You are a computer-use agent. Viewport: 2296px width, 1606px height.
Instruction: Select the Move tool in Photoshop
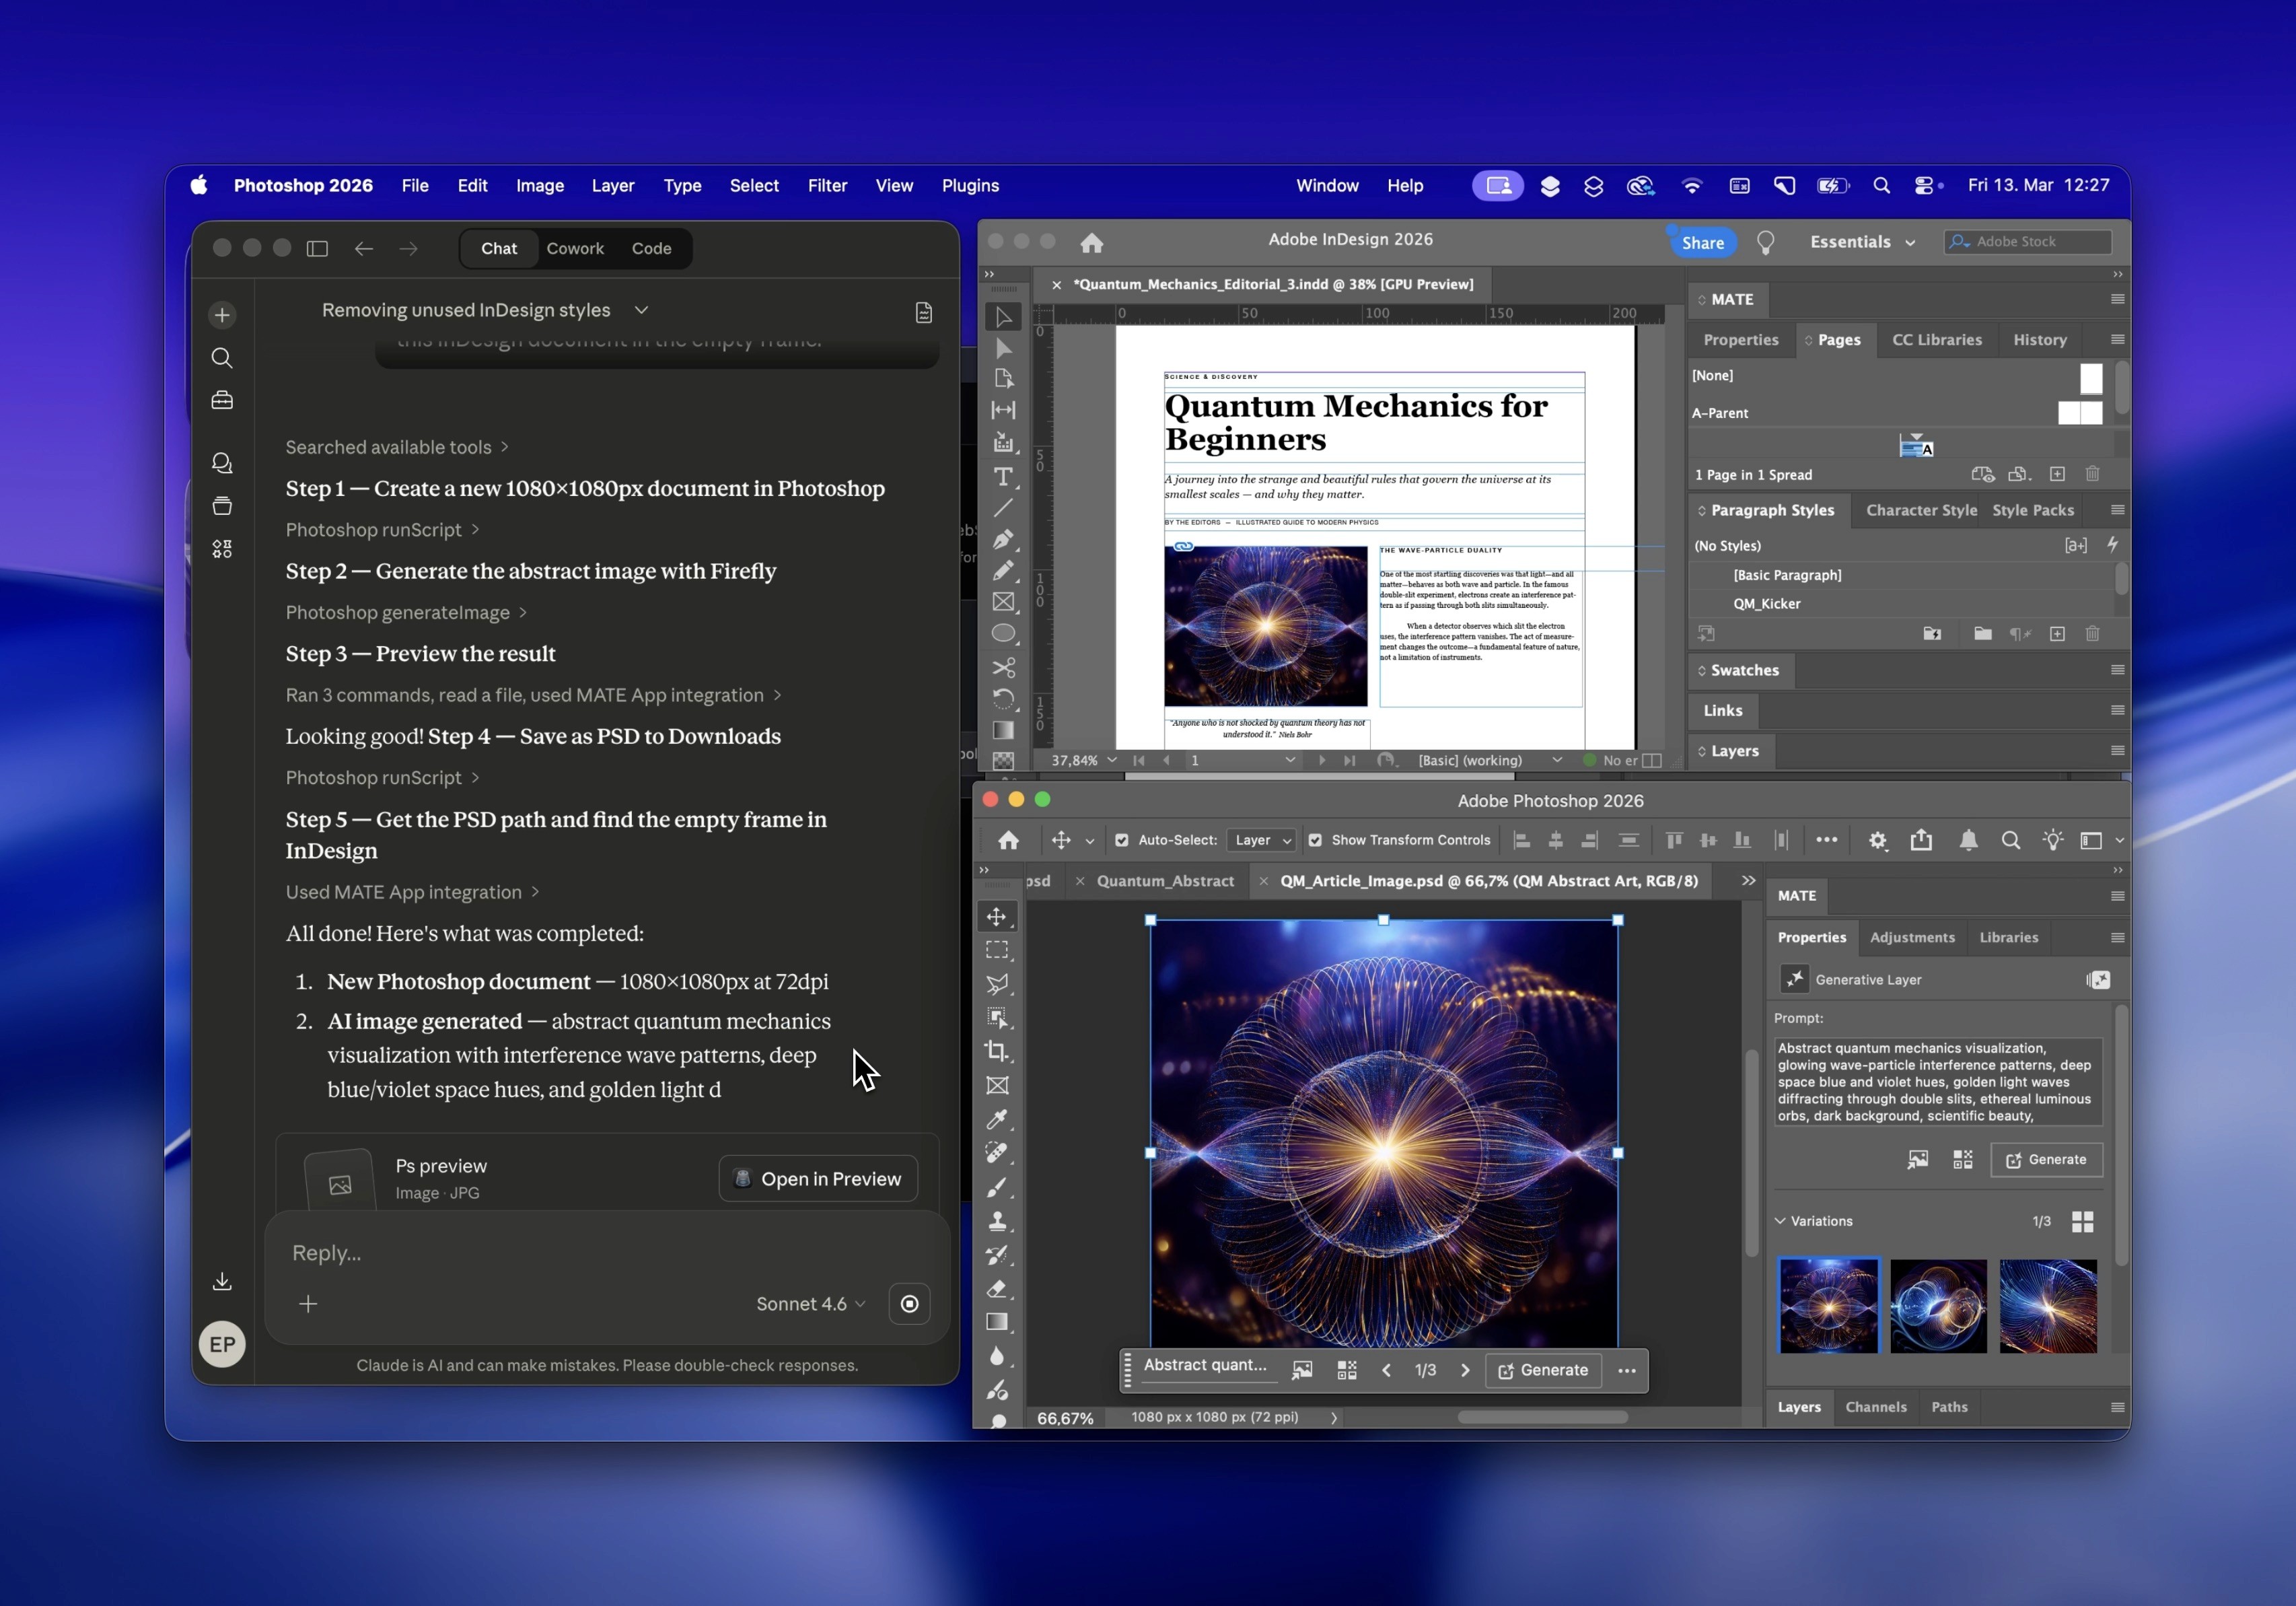click(997, 917)
